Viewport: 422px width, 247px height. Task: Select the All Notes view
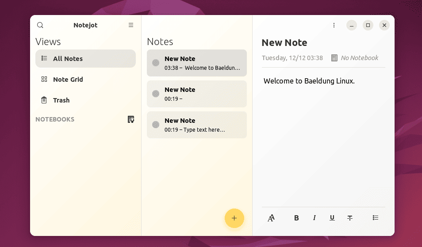[x=85, y=59]
